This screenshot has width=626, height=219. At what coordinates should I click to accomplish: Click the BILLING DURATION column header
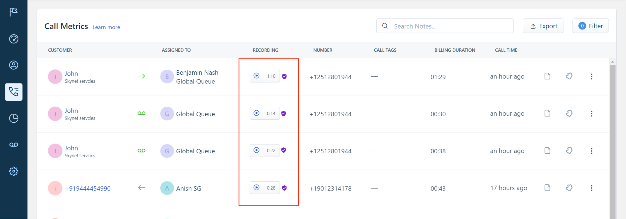pyautogui.click(x=455, y=50)
